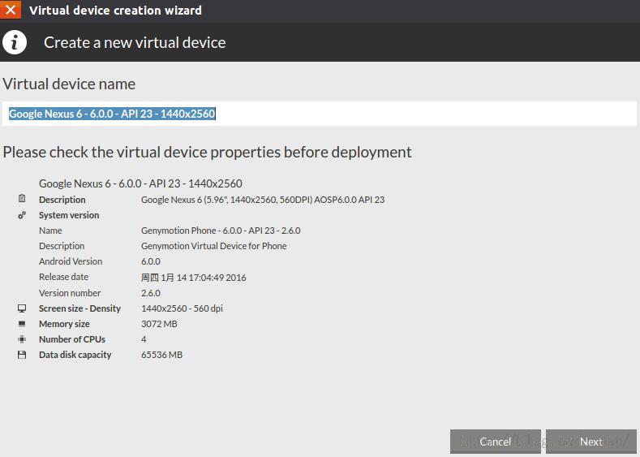Click the Next button
The image size is (640, 457).
coord(591,442)
